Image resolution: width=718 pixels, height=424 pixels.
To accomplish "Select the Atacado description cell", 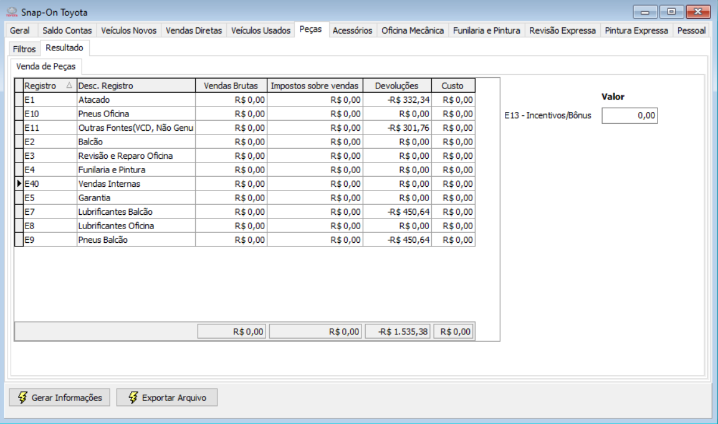I will pos(136,100).
